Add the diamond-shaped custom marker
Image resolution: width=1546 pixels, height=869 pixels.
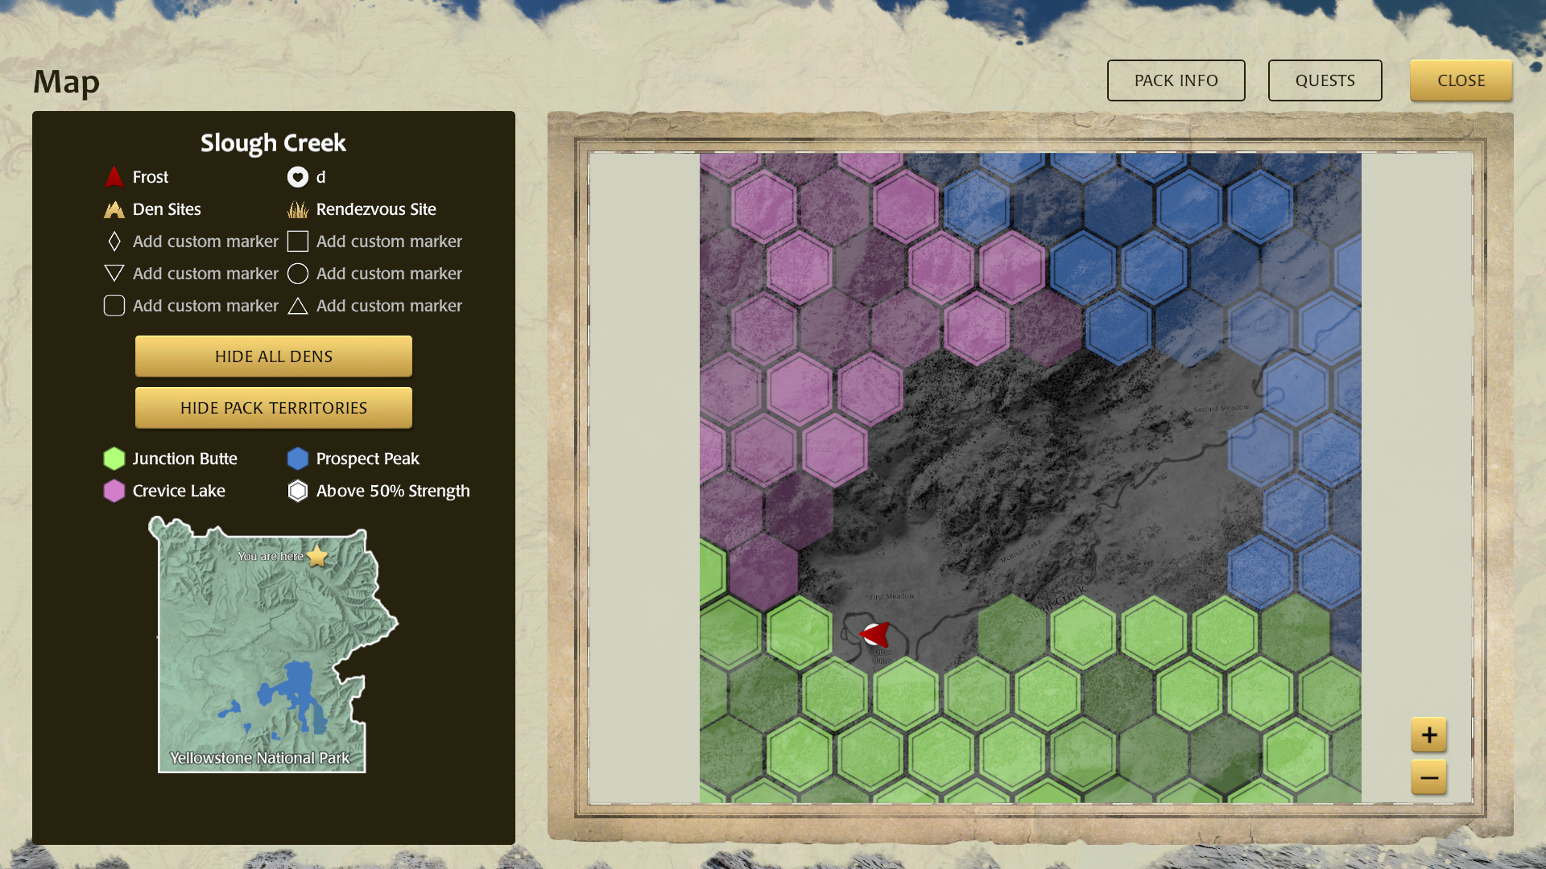[x=114, y=241]
